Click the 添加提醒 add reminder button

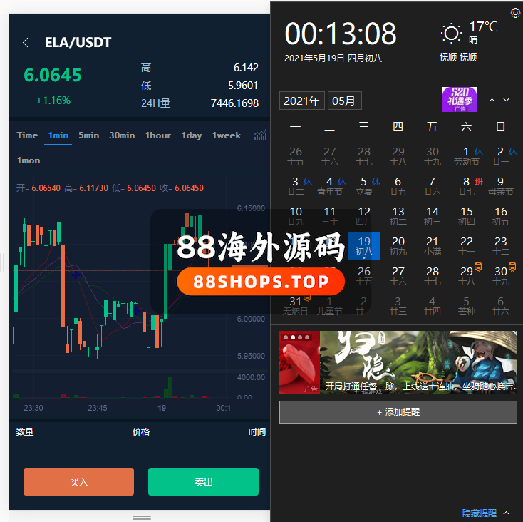(398, 412)
